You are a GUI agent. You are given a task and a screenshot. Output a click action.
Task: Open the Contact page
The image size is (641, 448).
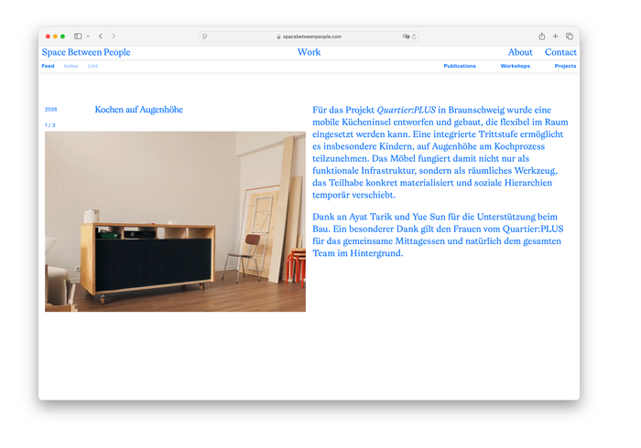click(x=560, y=52)
